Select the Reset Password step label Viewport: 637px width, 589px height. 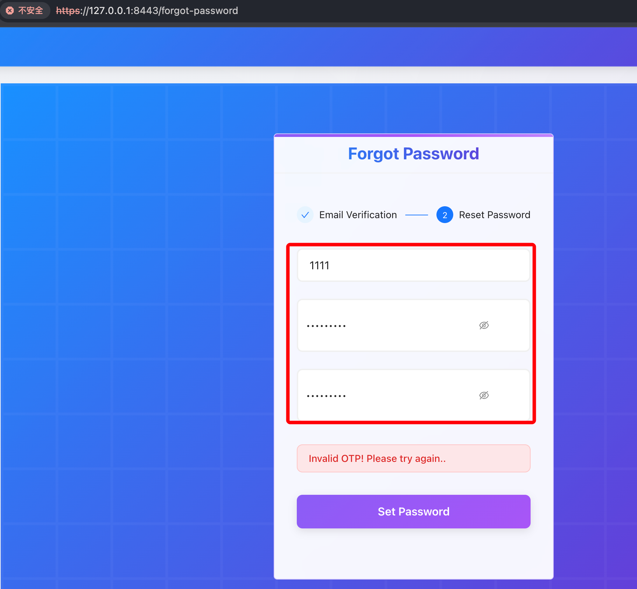(494, 215)
